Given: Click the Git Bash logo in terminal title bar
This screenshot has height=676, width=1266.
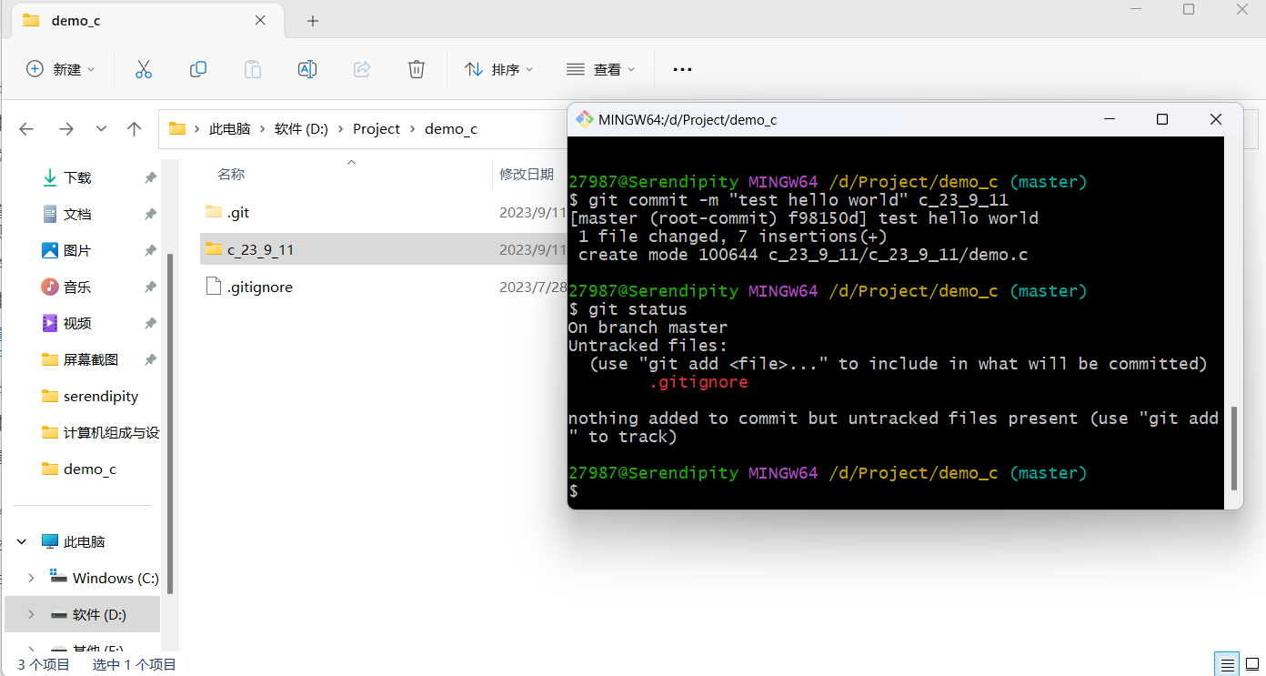Looking at the screenshot, I should tap(586, 119).
